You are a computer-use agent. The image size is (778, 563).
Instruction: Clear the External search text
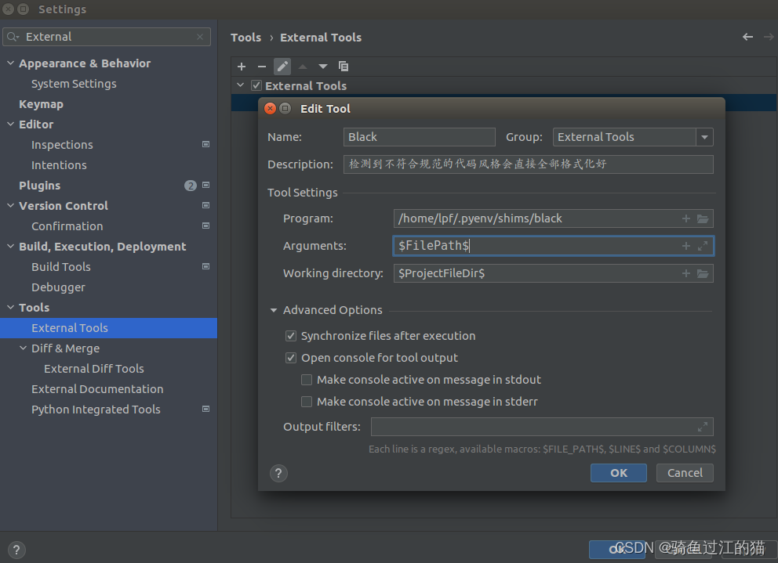coord(200,37)
